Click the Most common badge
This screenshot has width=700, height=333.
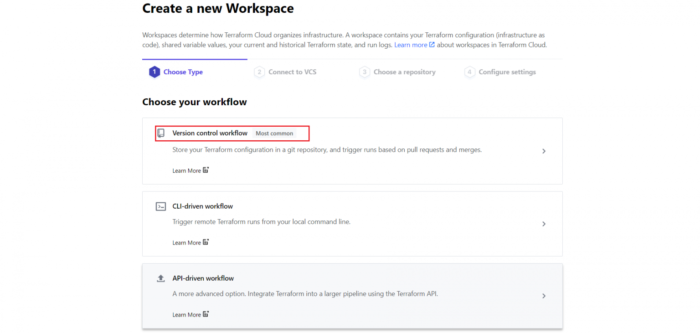pyautogui.click(x=274, y=133)
